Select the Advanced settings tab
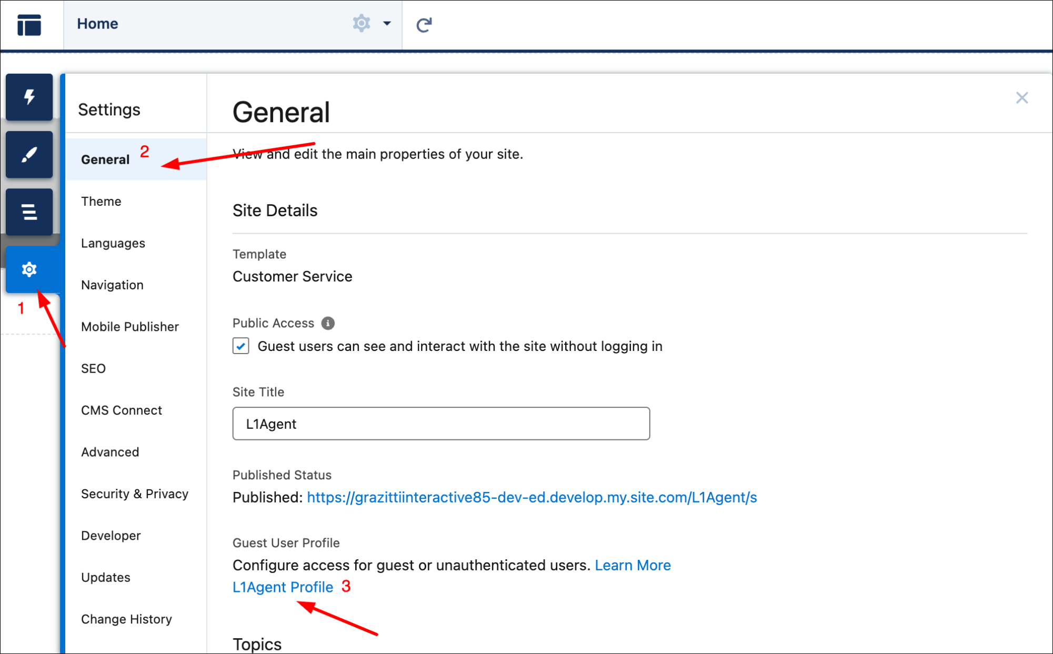 coord(110,452)
